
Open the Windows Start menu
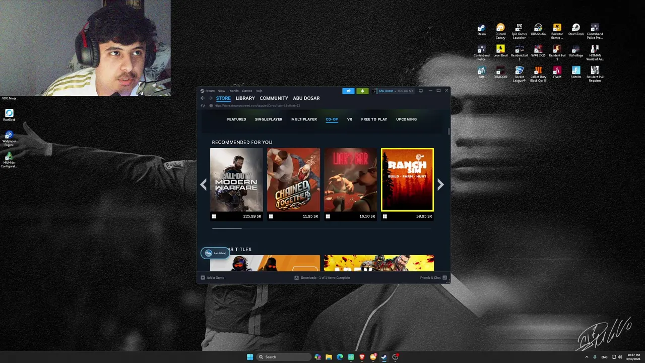click(x=250, y=357)
